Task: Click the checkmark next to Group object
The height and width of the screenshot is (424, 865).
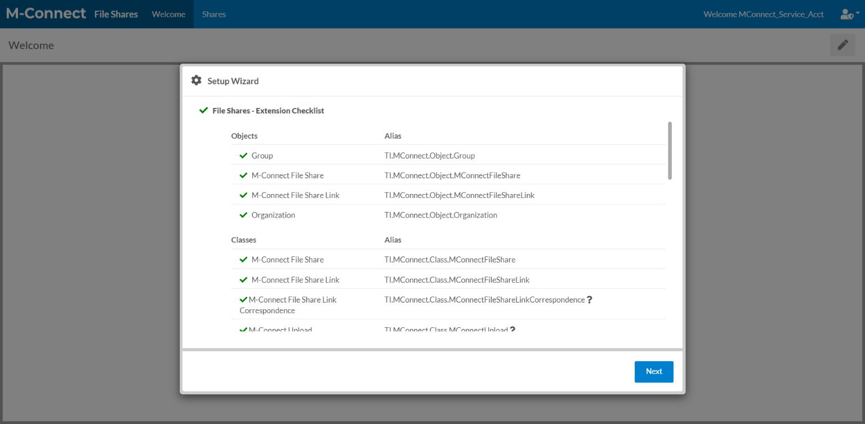Action: [x=243, y=155]
